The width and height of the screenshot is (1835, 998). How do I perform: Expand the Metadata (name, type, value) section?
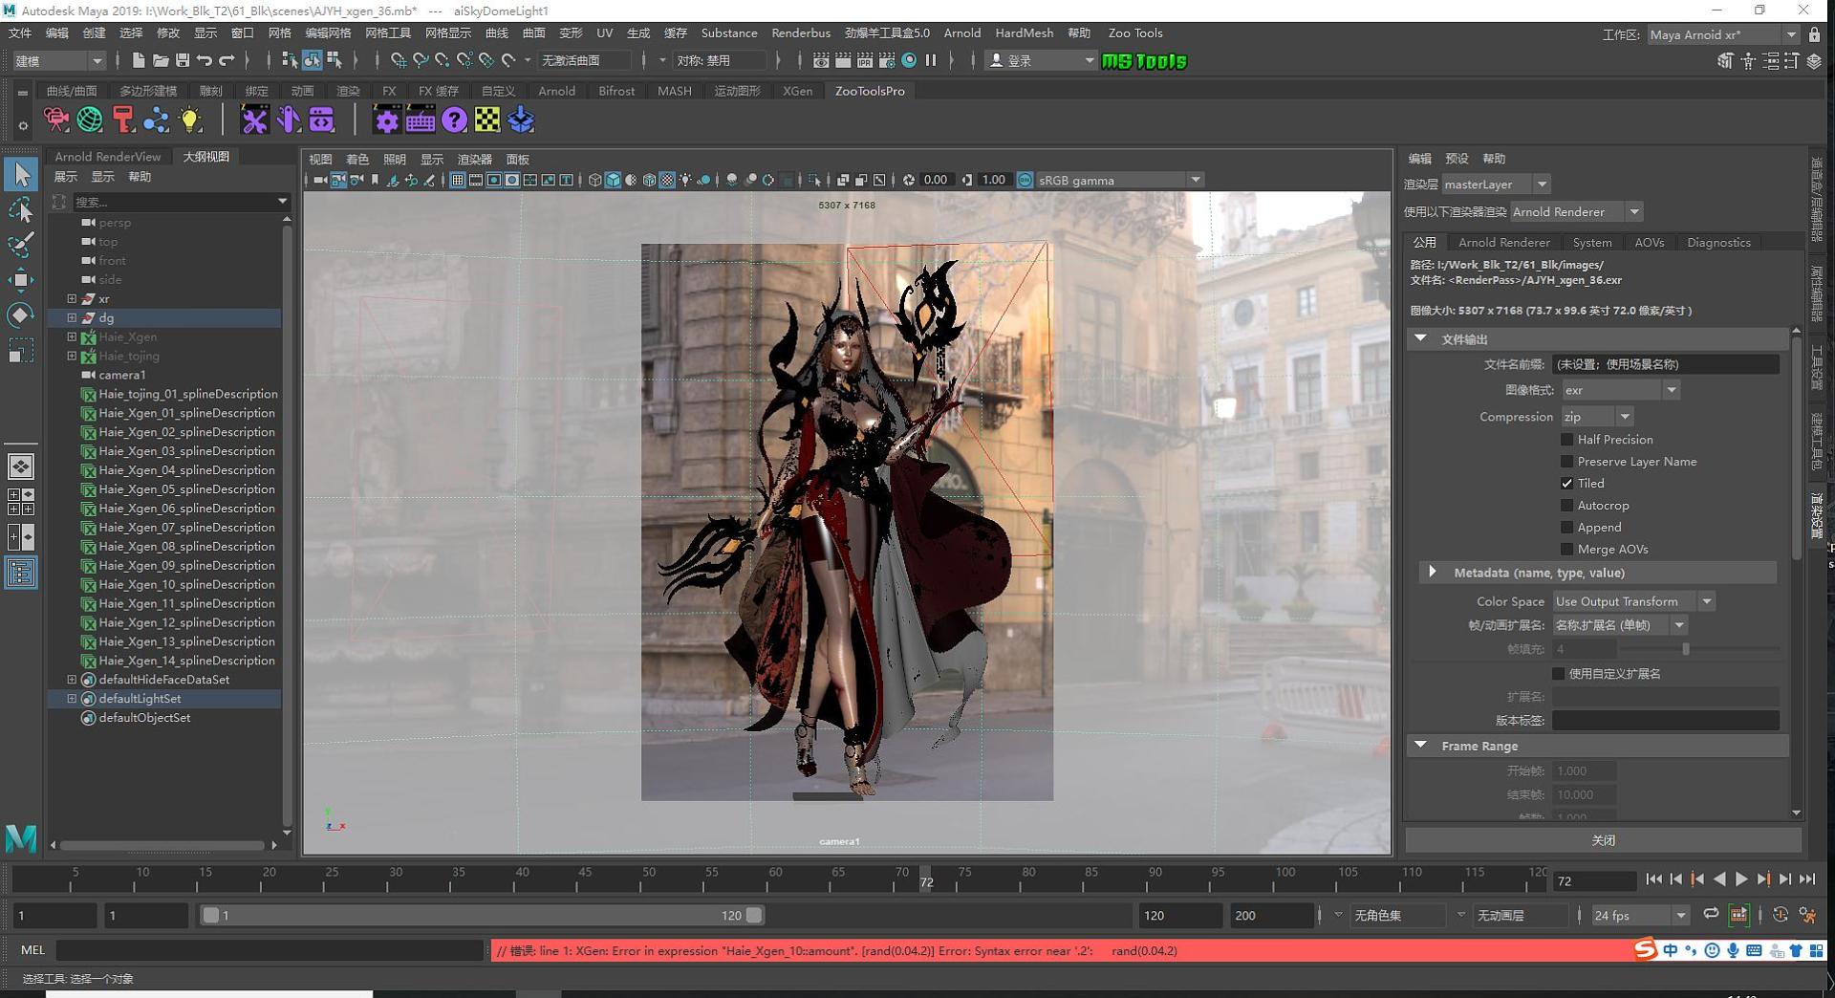(x=1432, y=573)
